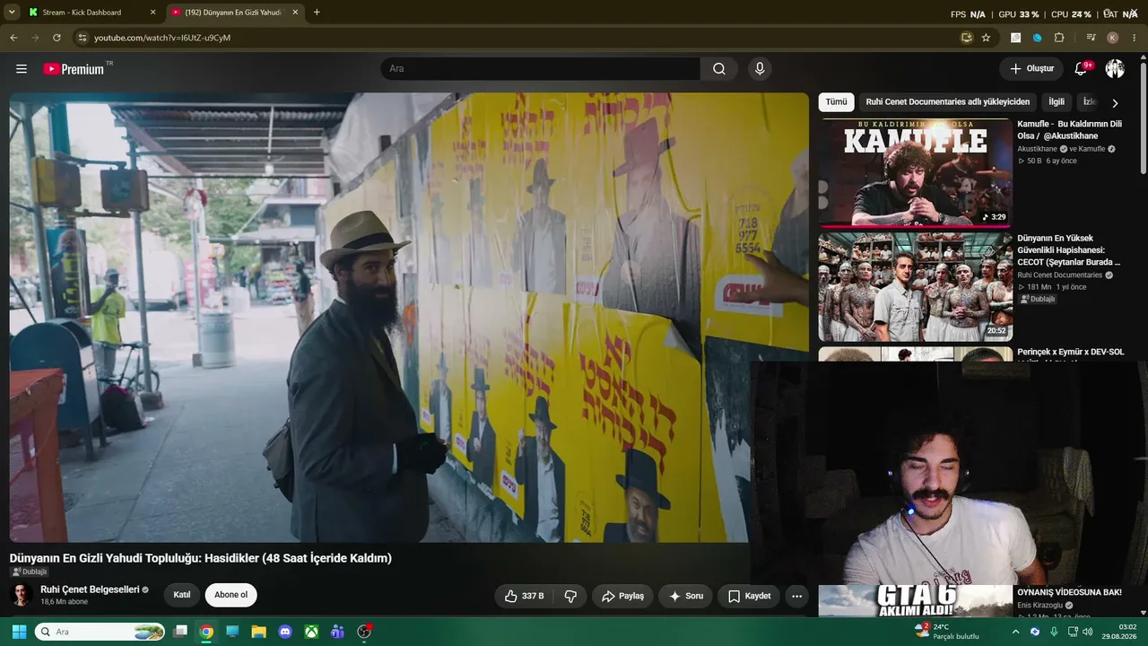This screenshot has width=1148, height=646.
Task: Open the volume control in system tray
Action: [x=1087, y=632]
